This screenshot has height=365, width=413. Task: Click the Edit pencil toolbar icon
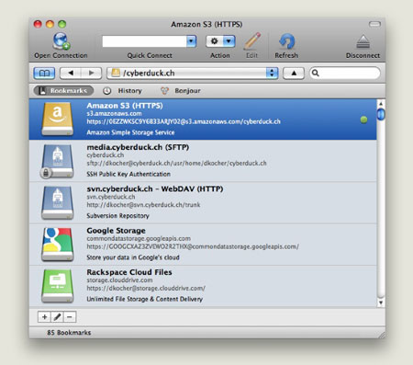(252, 41)
